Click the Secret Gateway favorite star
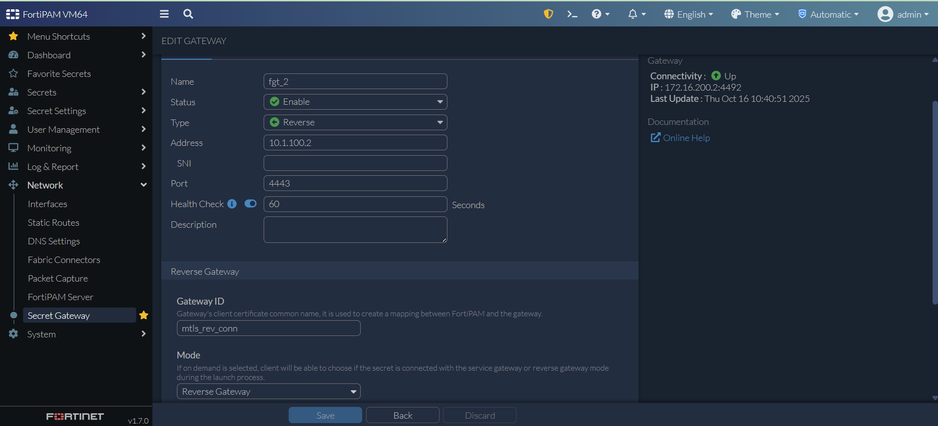The width and height of the screenshot is (938, 426). point(144,315)
